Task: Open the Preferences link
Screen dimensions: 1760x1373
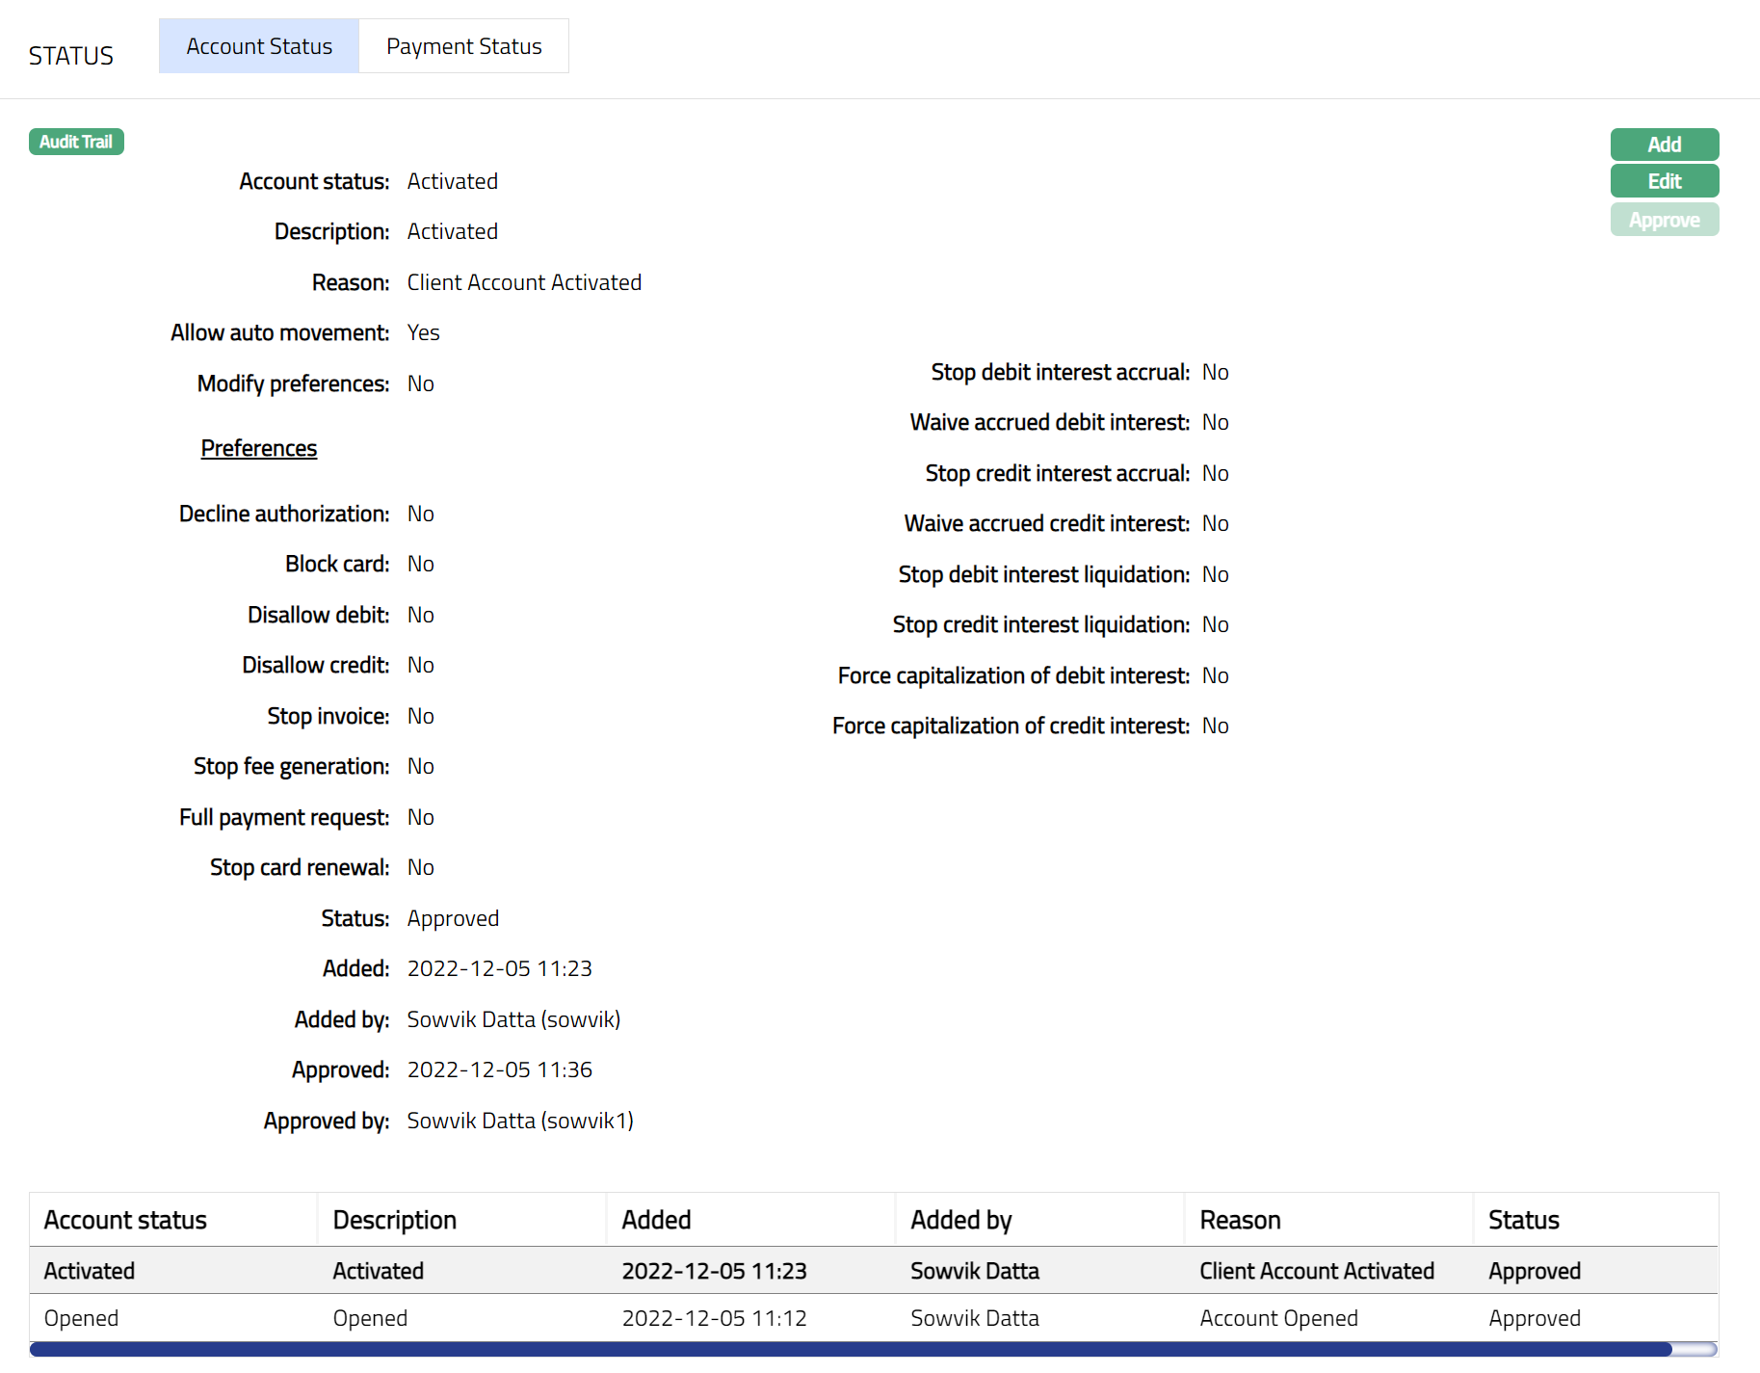Action: point(258,448)
